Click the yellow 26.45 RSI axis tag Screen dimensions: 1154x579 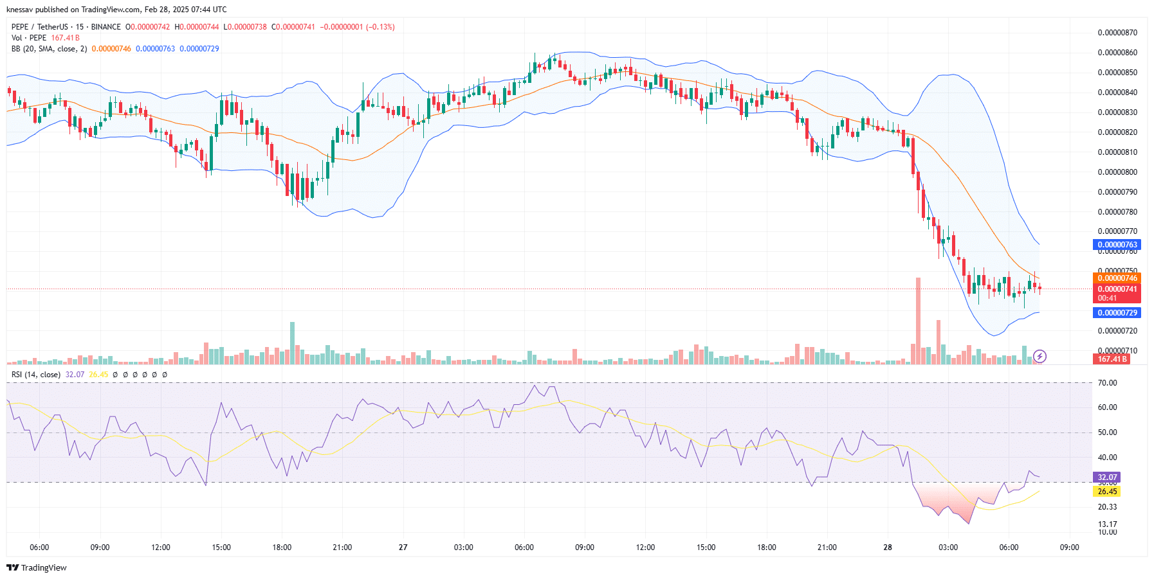click(x=1107, y=492)
